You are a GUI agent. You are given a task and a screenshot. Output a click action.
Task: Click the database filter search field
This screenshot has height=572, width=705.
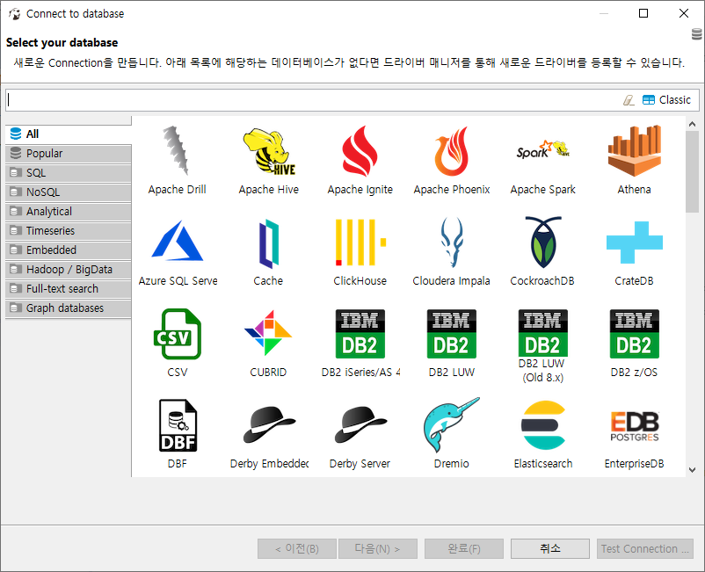click(314, 100)
